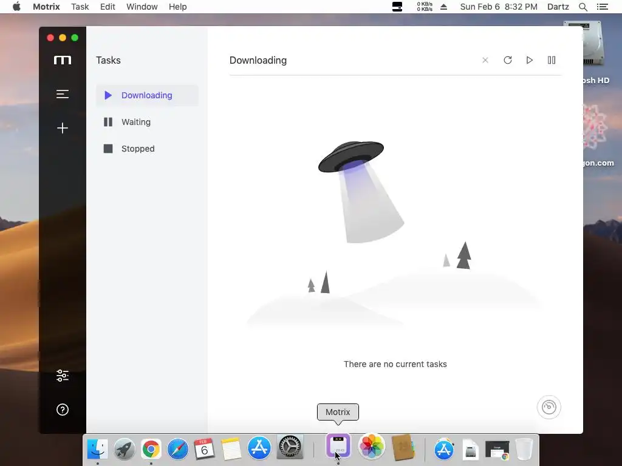Select the Waiting task category
Image resolution: width=622 pixels, height=466 pixels.
click(x=147, y=122)
